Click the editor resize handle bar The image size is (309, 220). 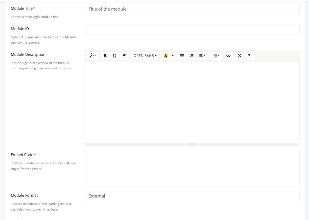(x=192, y=144)
